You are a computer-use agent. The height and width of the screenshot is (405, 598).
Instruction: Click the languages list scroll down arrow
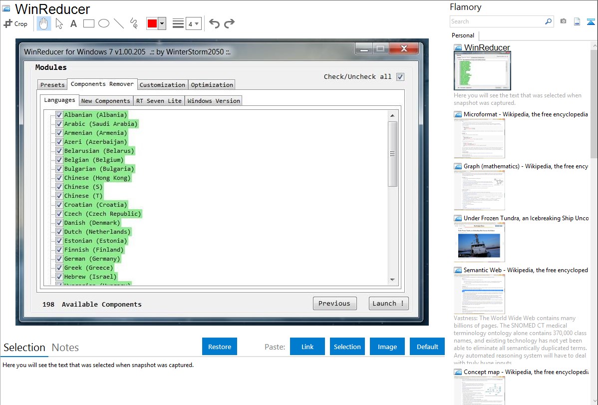tap(392, 280)
